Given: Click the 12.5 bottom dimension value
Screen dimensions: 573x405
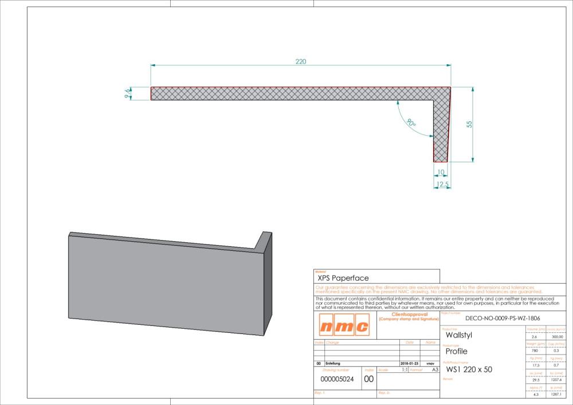Looking at the screenshot, I should 442,184.
